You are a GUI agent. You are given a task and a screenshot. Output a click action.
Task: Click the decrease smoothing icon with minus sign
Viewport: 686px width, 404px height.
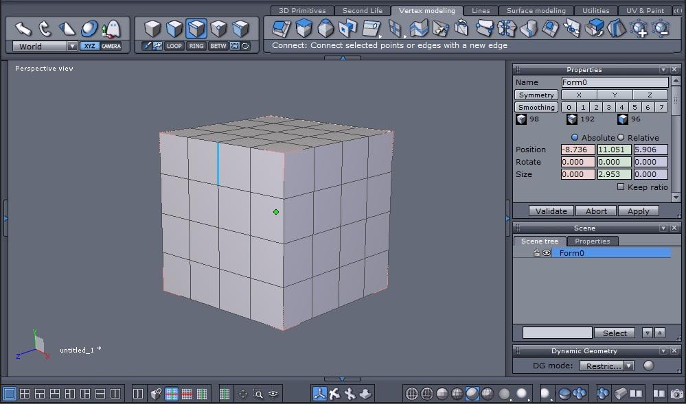tap(661, 29)
